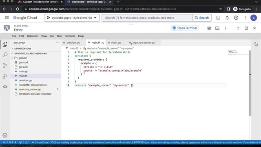Reload the browser page
The height and width of the screenshot is (147, 261).
(x=18, y=9)
